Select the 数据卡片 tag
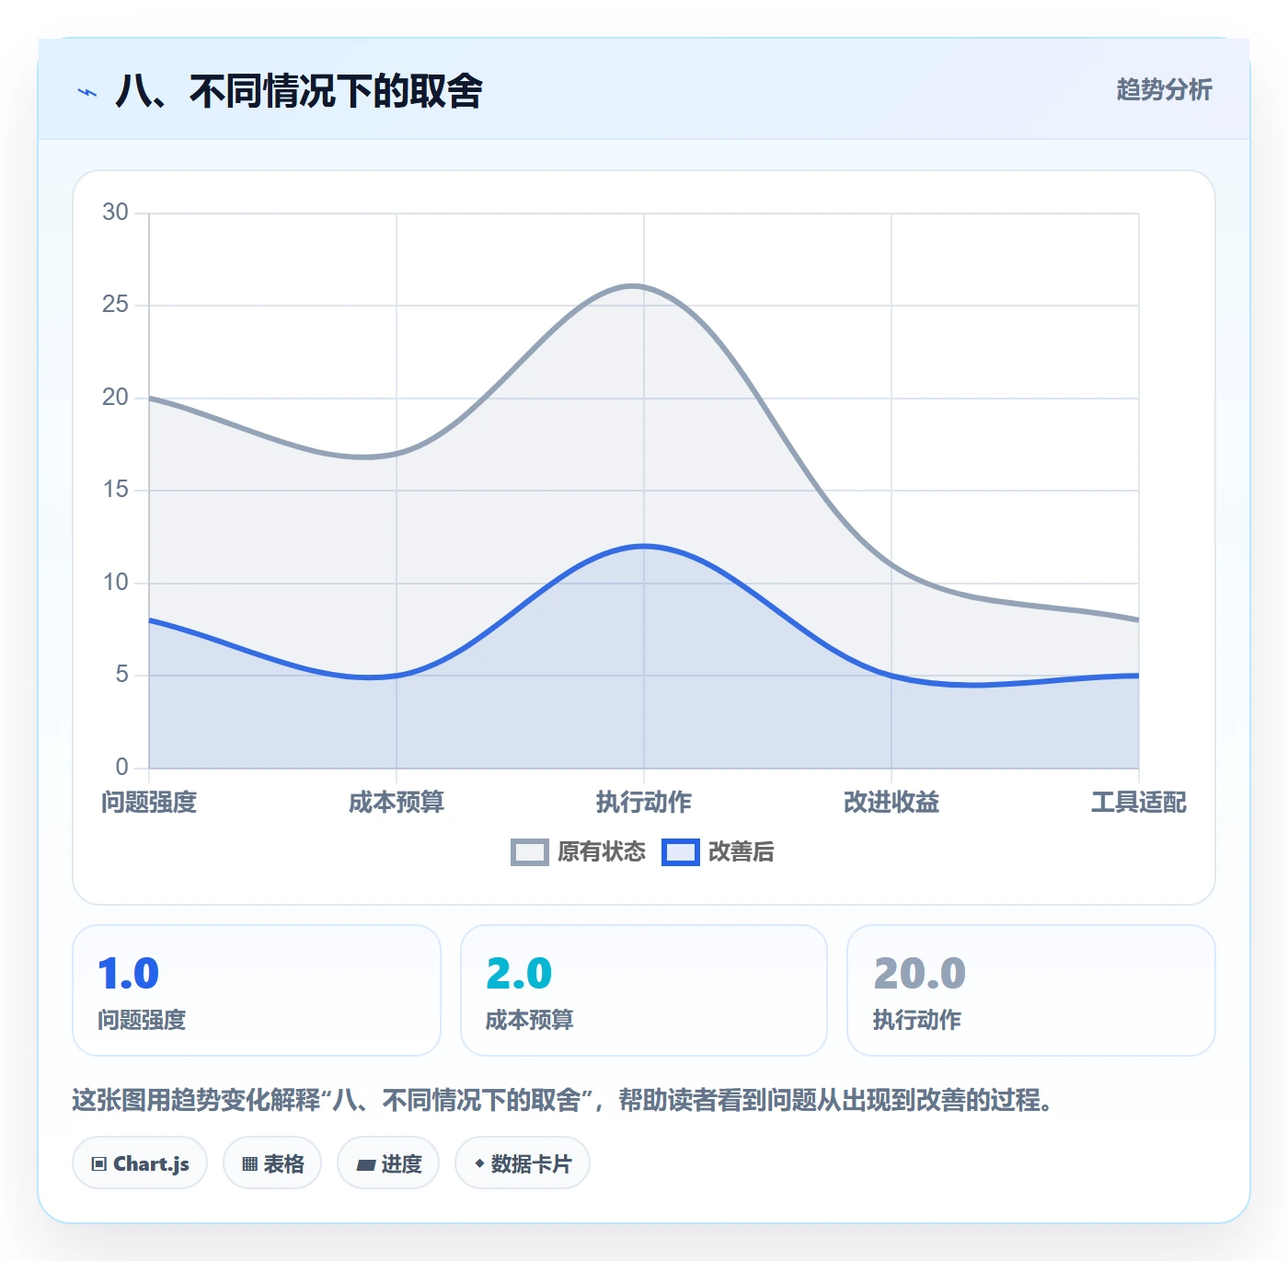This screenshot has height=1261, width=1288. 523,1163
